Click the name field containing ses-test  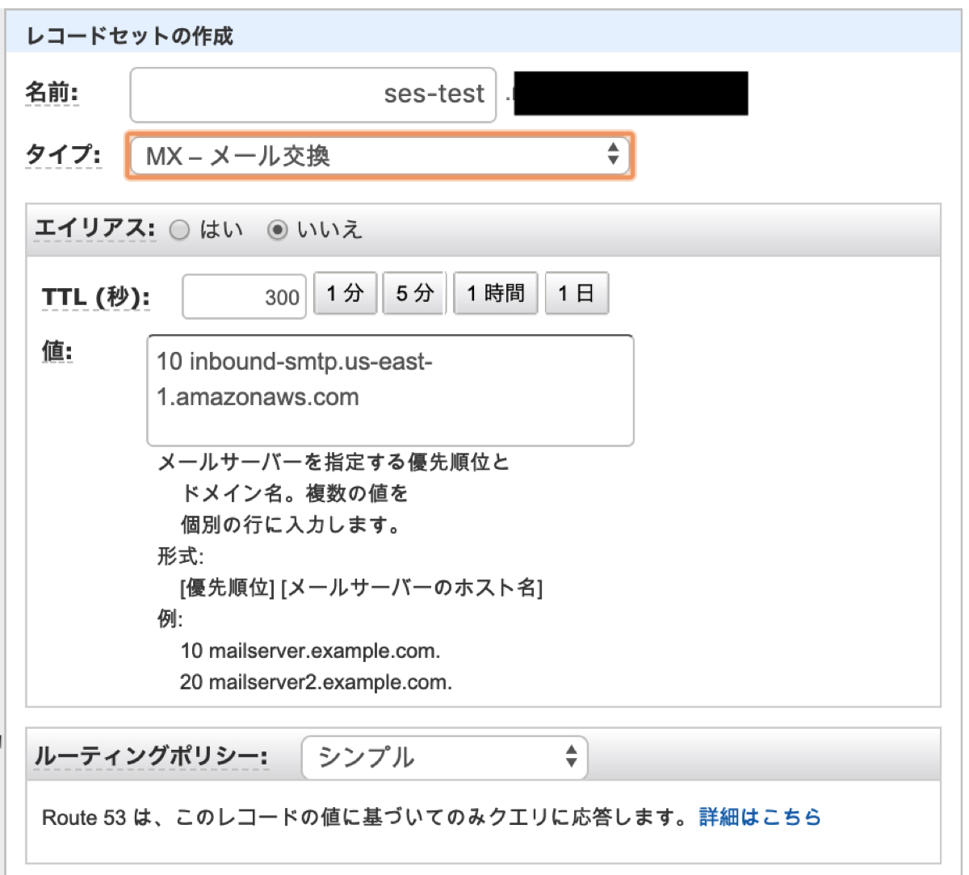coord(313,94)
